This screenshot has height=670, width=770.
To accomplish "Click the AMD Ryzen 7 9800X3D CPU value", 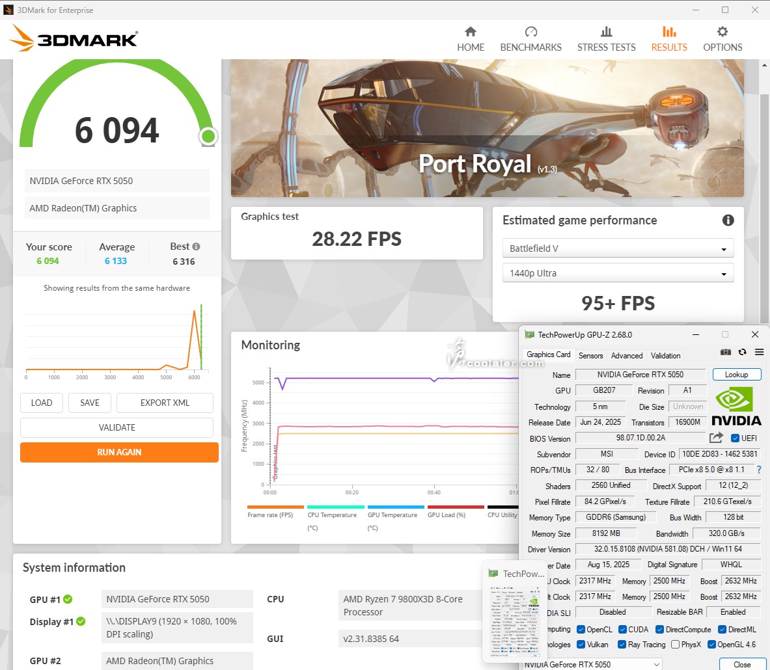I will click(x=410, y=606).
